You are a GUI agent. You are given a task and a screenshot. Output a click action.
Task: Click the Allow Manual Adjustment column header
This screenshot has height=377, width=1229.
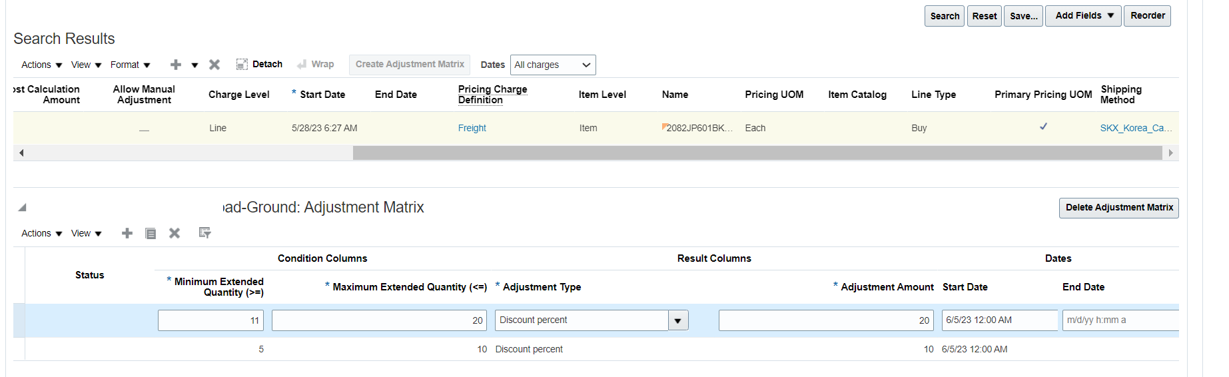click(x=144, y=95)
